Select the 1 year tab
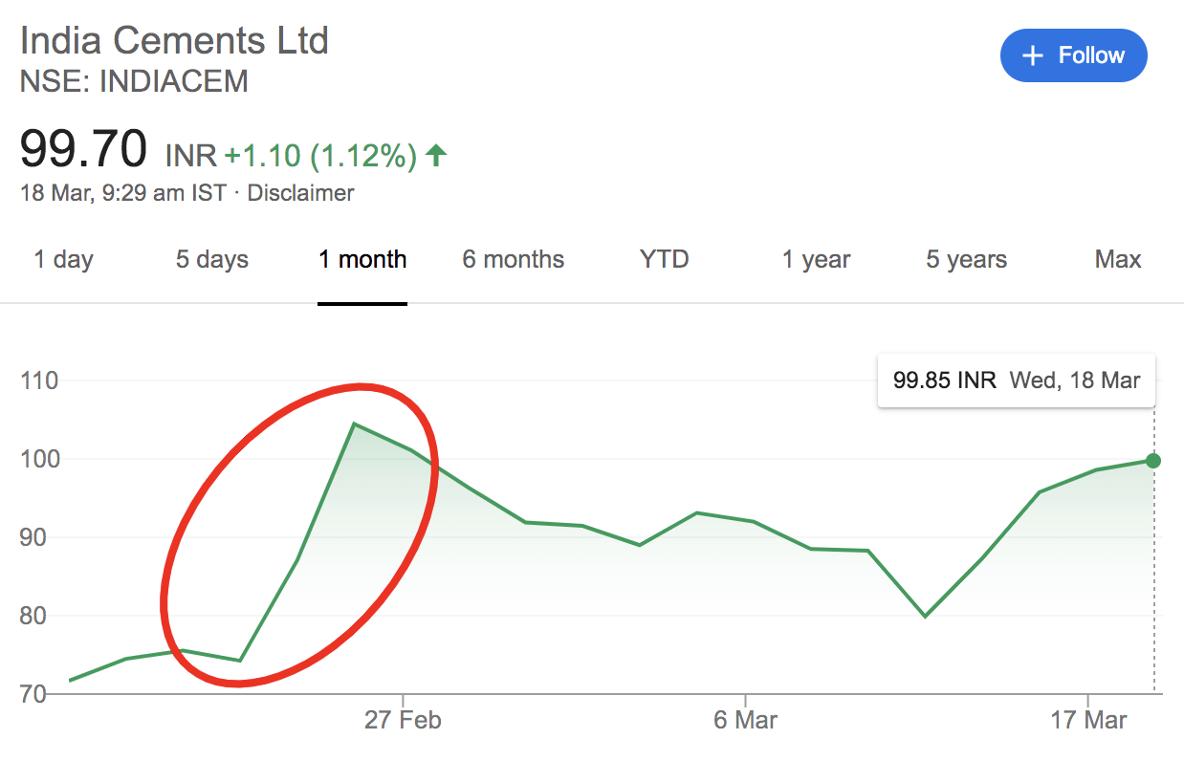1184x761 pixels. pos(816,259)
